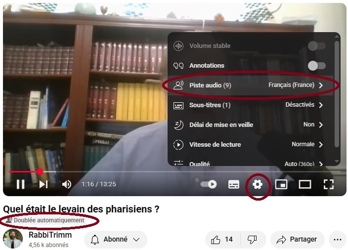Image resolution: width=348 pixels, height=250 pixels.
Task: Like the video with thumbs up
Action: pyautogui.click(x=221, y=240)
